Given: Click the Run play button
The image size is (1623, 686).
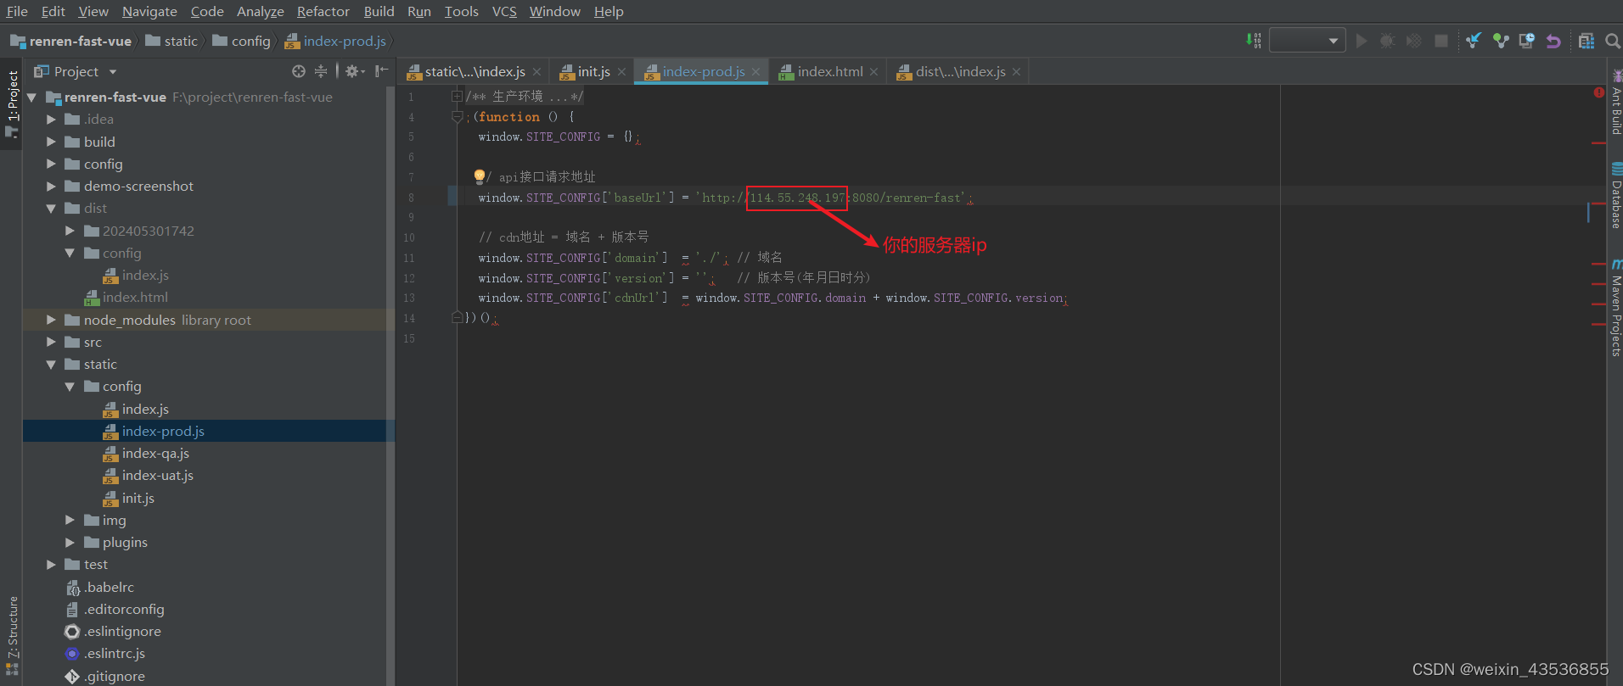Looking at the screenshot, I should coord(1362,41).
